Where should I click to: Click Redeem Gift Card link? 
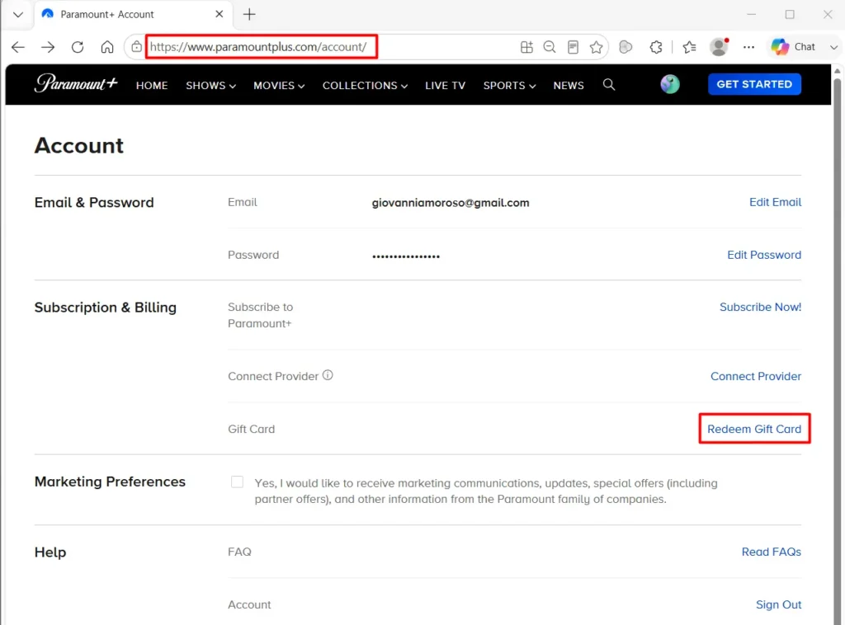coord(754,429)
